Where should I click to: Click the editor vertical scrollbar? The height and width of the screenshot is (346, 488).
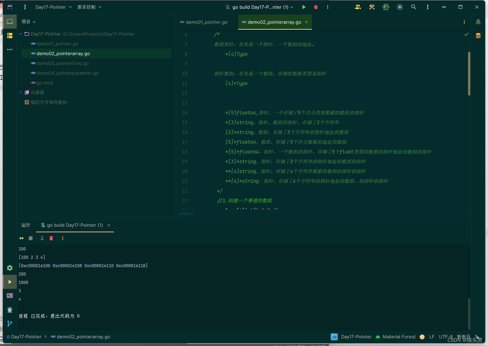tap(469, 73)
